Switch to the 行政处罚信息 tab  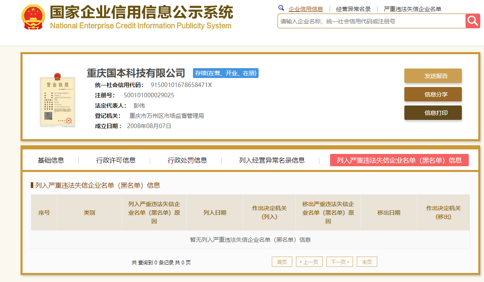coord(187,160)
